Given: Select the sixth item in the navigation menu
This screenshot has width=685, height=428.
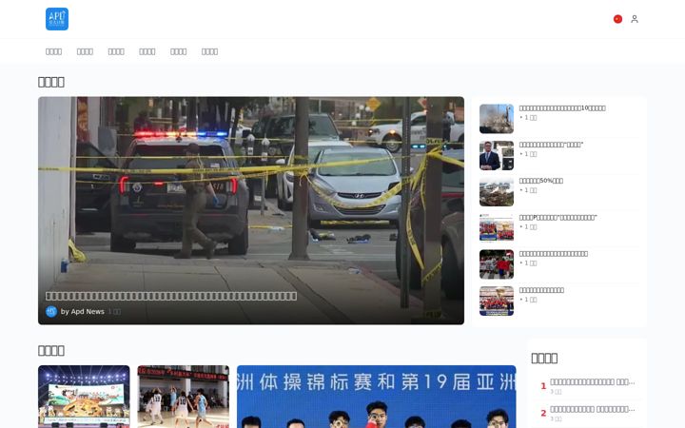Looking at the screenshot, I should pyautogui.click(x=209, y=51).
